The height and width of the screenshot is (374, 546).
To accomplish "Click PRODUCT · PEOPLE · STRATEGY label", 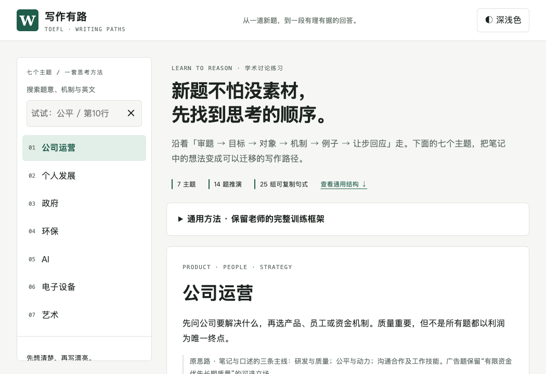I will coord(237,267).
